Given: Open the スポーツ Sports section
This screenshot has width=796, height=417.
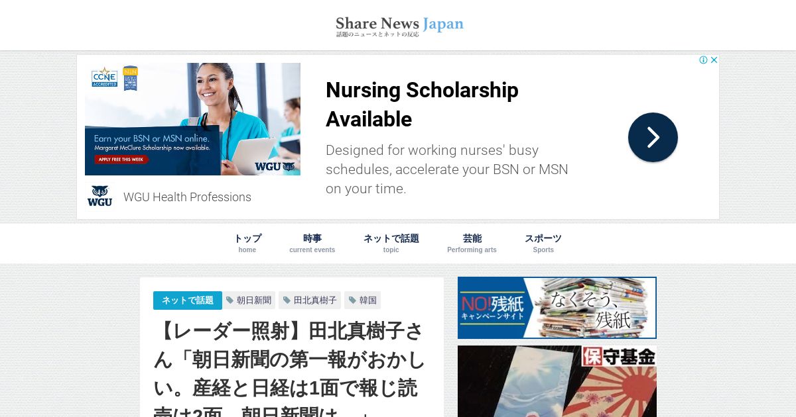Looking at the screenshot, I should coord(543,243).
